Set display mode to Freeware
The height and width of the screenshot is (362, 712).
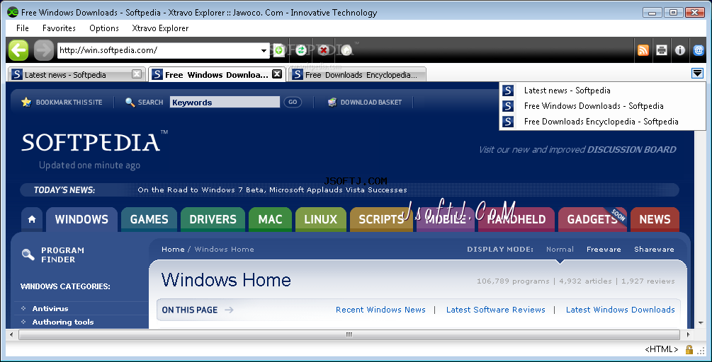[604, 249]
